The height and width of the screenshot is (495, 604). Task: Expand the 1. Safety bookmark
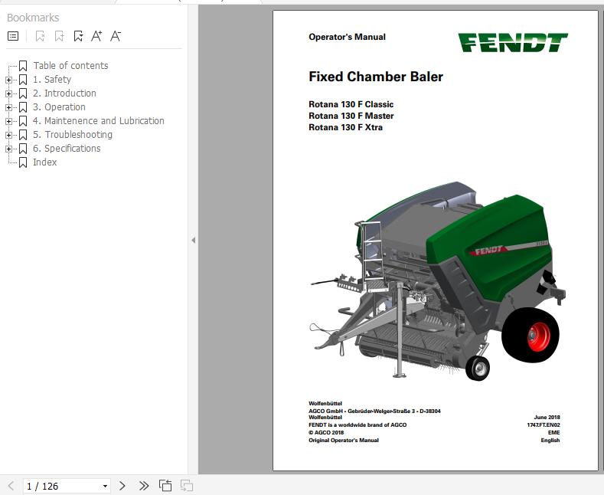pos(8,80)
